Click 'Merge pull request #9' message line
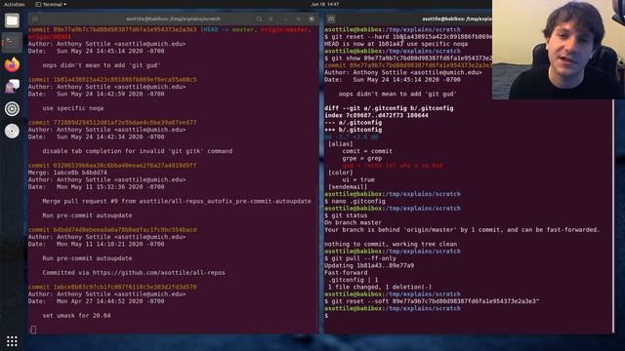Viewport: 625px width, 351px height. tap(177, 202)
